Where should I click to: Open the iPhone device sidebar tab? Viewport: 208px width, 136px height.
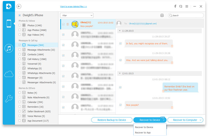pyautogui.click(x=9, y=24)
